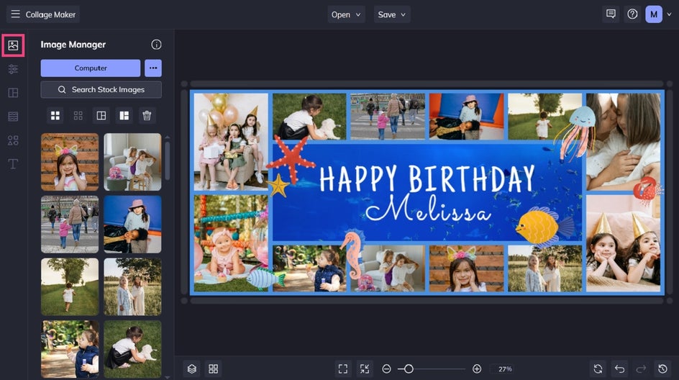The height and width of the screenshot is (380, 679).
Task: Open more upload options three-dot button
Action: [x=153, y=68]
